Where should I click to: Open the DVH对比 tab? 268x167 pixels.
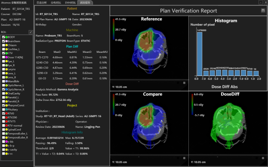click(x=71, y=3)
